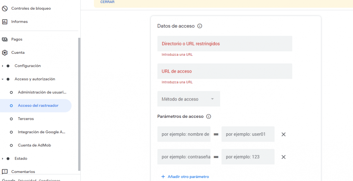Image resolution: width=353 pixels, height=181 pixels.
Task: Click the Pagos money icon
Action: (4, 39)
